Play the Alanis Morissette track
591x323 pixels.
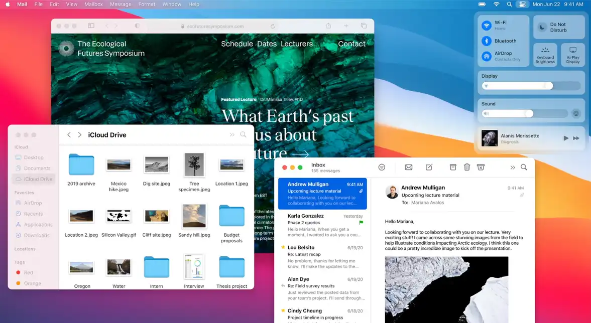(x=566, y=138)
